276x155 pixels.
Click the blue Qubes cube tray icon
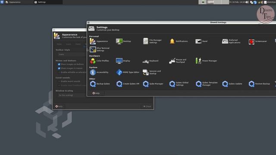[x=255, y=2]
